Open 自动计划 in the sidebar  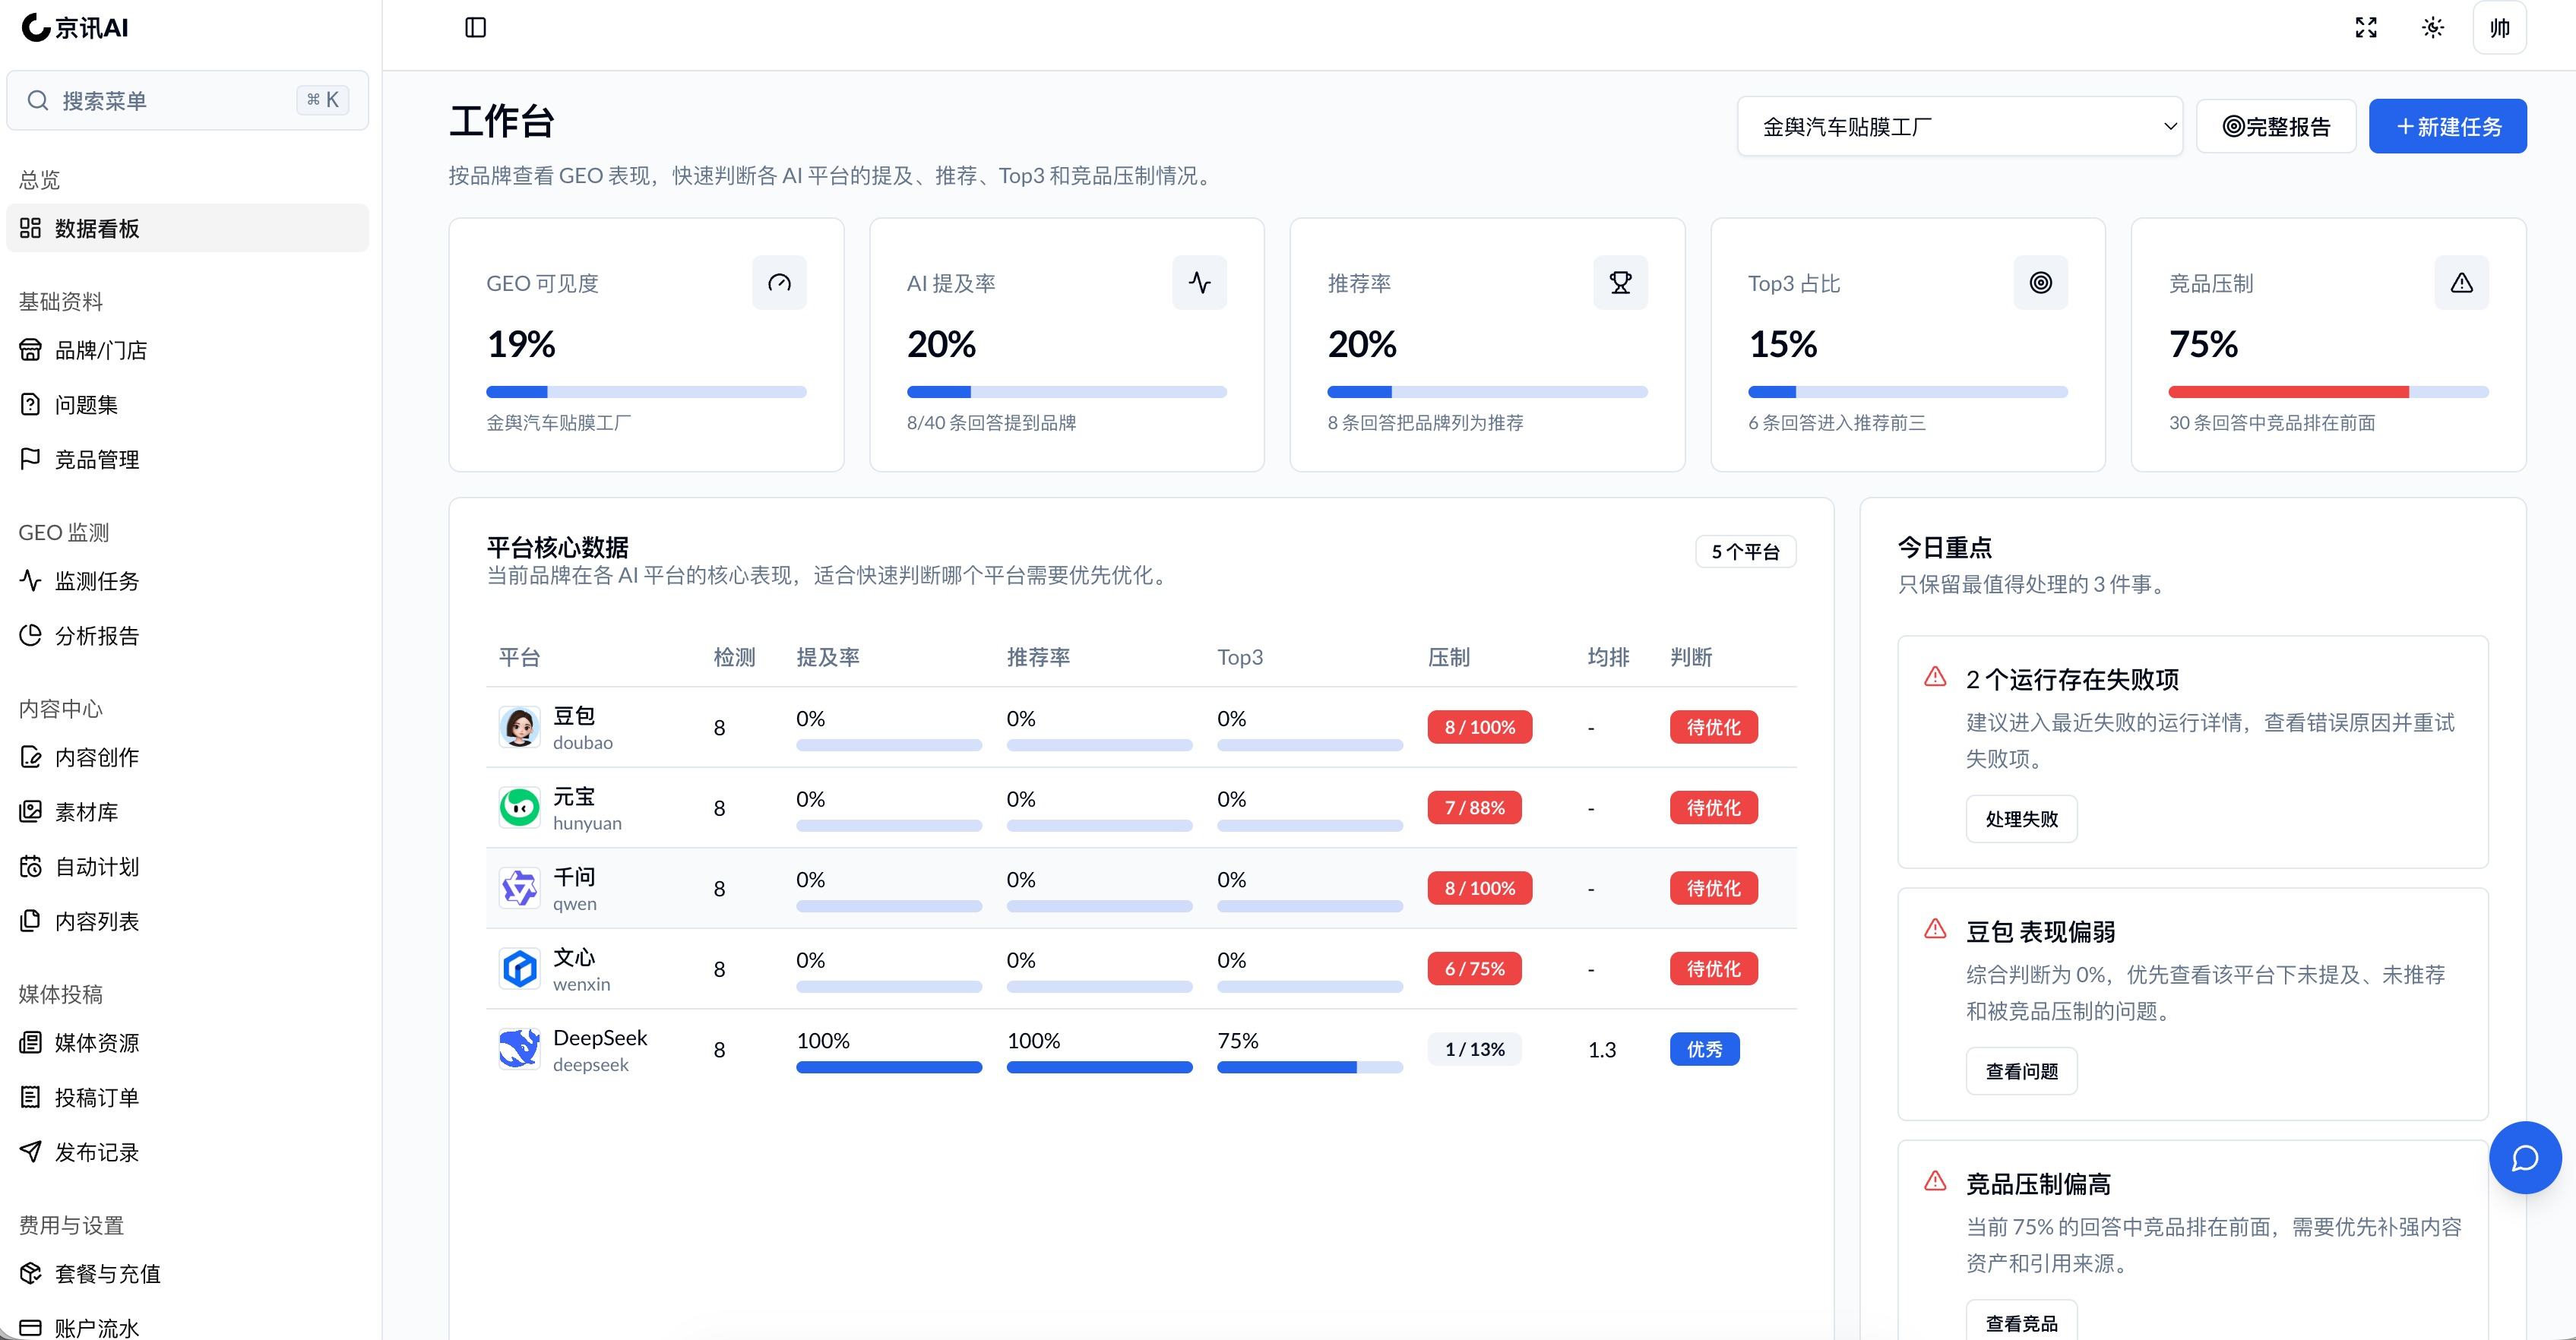tap(188, 867)
